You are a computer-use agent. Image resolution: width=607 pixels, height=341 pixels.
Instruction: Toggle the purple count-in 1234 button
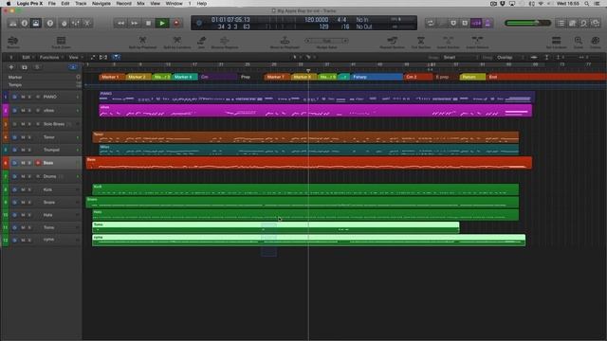pos(476,23)
